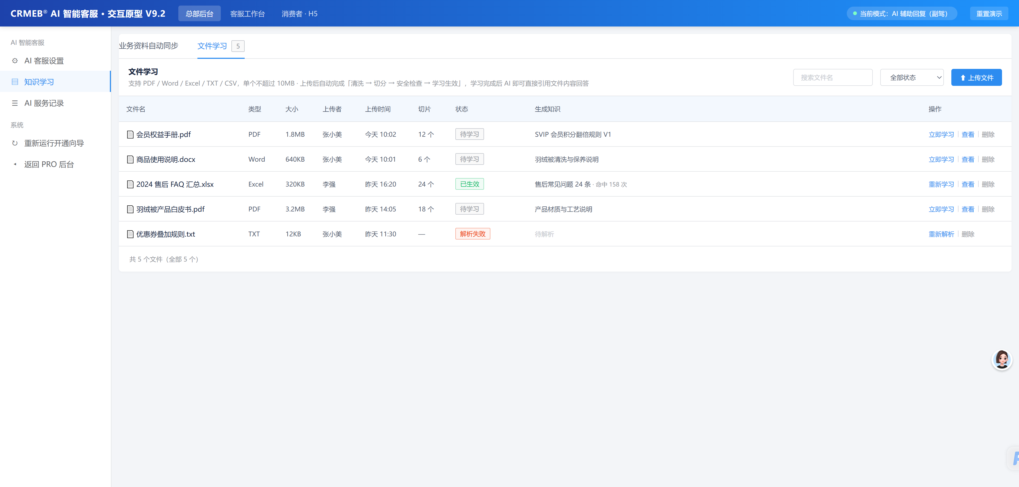The image size is (1019, 487).
Task: Click 重新学习 for 2024 售后 FAQ 汇总.xlsx
Action: pos(941,184)
